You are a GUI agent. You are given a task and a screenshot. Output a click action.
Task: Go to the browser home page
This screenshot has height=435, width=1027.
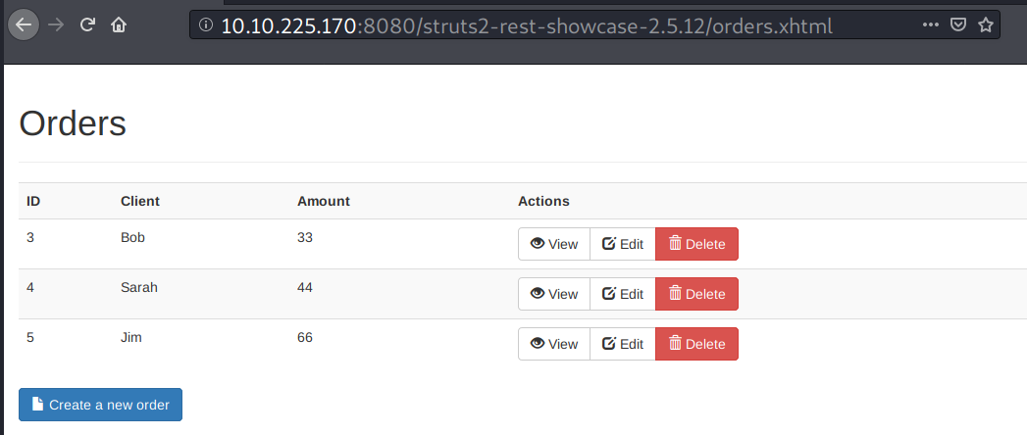tap(119, 25)
